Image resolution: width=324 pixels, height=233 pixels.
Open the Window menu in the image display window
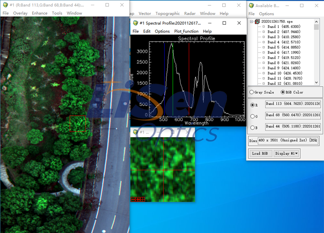pos(74,13)
